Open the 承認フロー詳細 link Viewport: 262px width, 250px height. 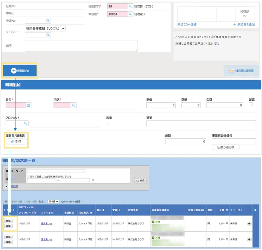tap(187, 24)
